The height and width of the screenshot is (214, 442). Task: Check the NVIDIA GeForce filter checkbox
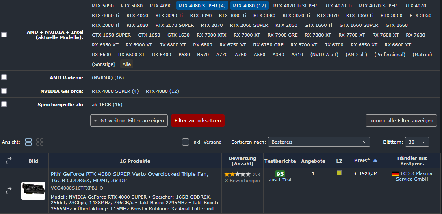tap(4, 91)
